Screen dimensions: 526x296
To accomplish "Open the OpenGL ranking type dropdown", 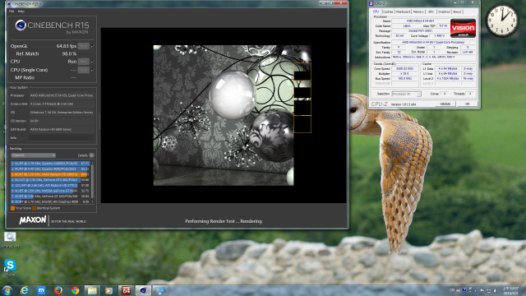I will pos(33,155).
